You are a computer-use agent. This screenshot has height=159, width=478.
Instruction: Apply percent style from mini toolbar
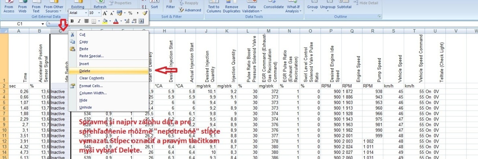click(x=130, y=13)
